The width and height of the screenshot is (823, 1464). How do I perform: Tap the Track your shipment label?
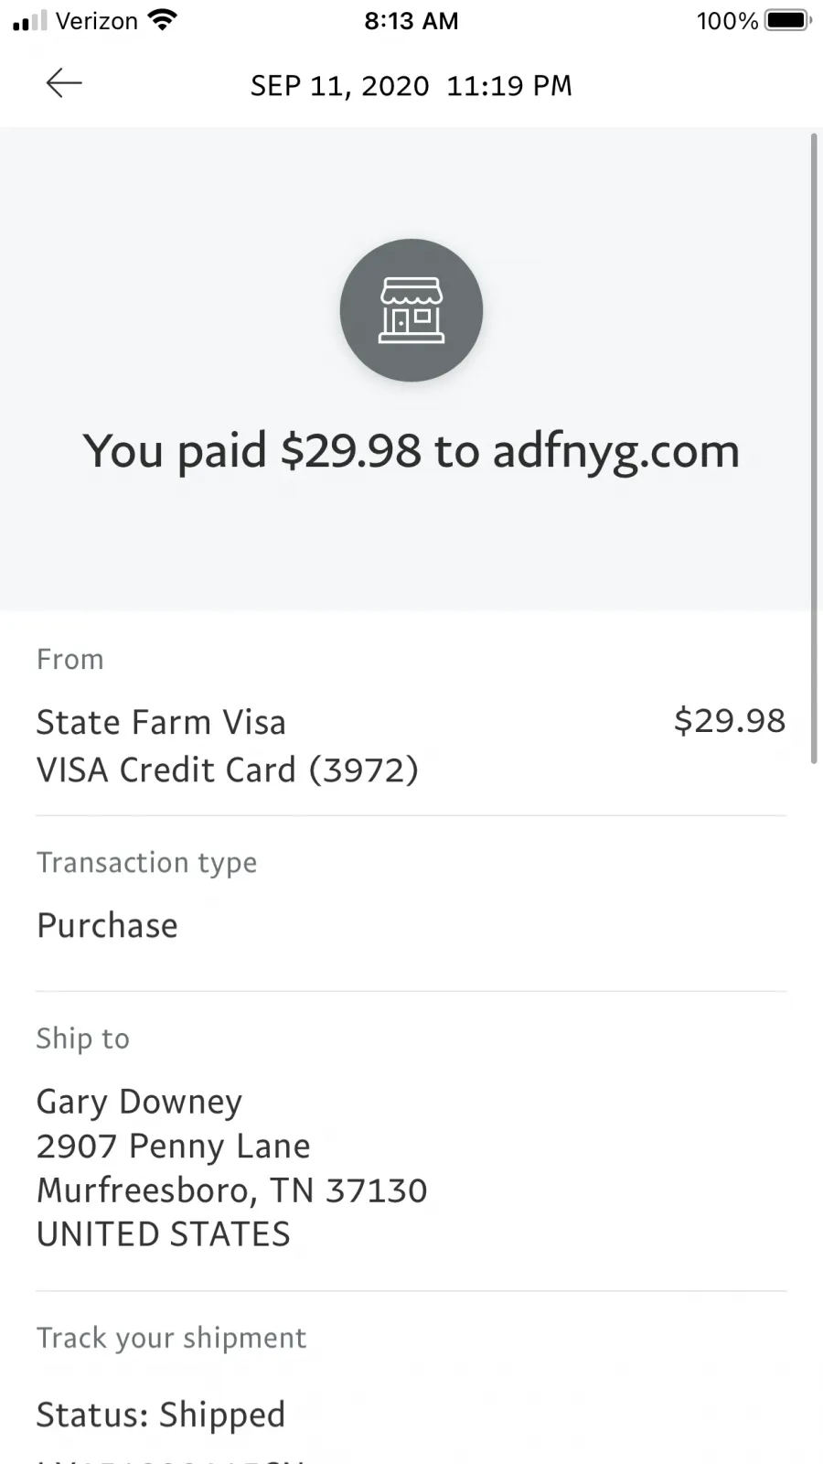(171, 1338)
